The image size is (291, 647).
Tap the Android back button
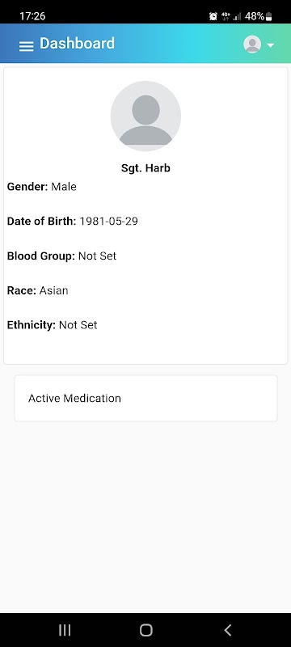[227, 630]
